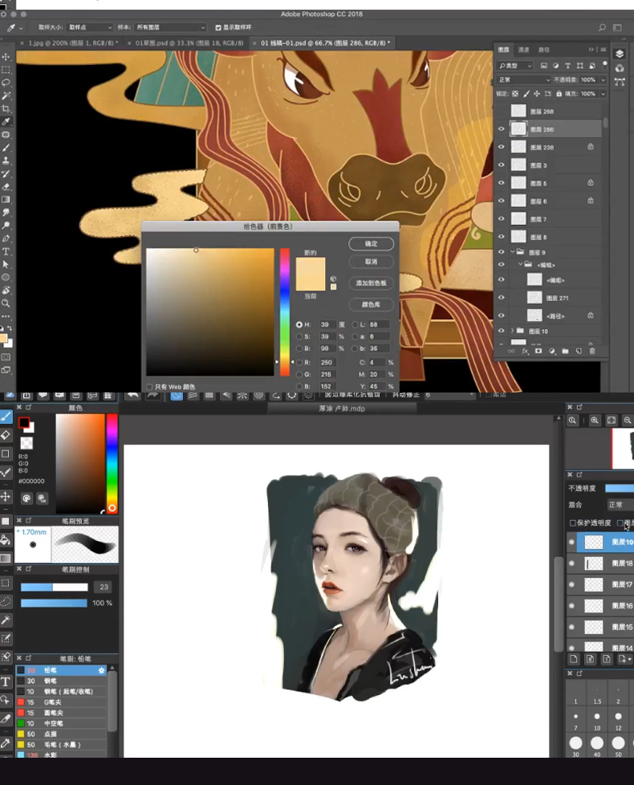Select the Eraser tool in Photoshop toolbar

[6, 187]
